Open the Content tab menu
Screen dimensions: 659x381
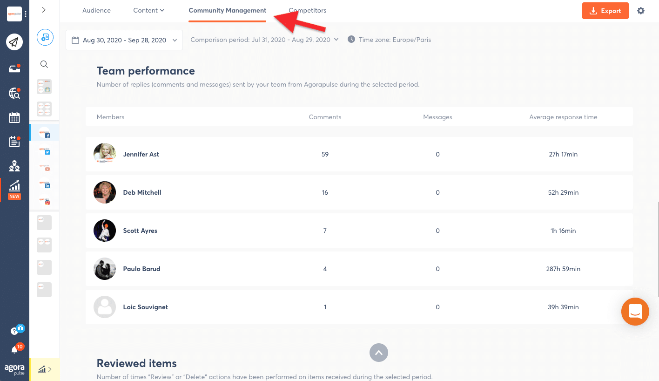point(148,10)
